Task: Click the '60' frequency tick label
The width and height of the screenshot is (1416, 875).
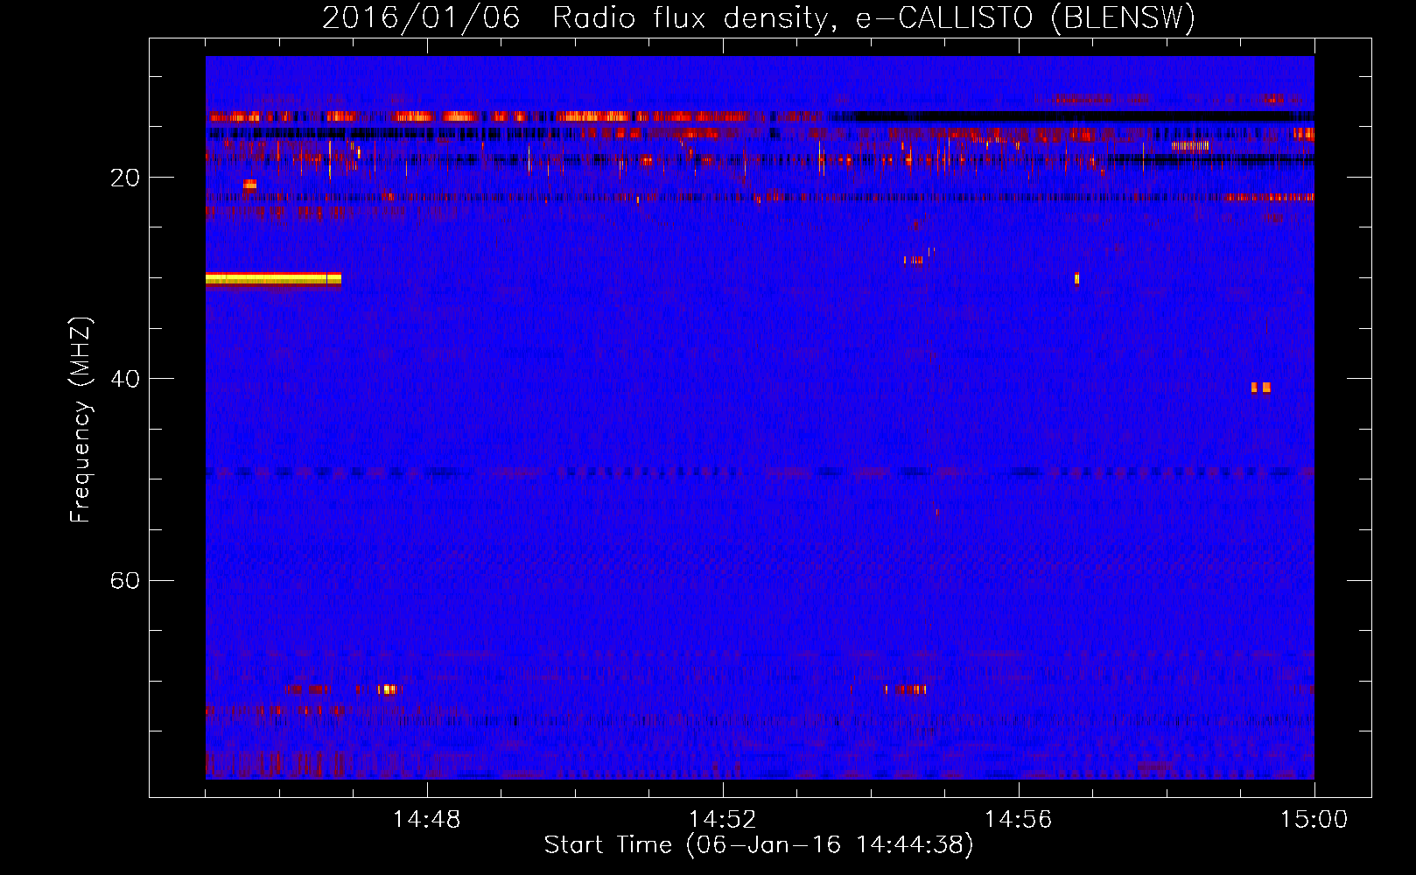Action: [125, 580]
